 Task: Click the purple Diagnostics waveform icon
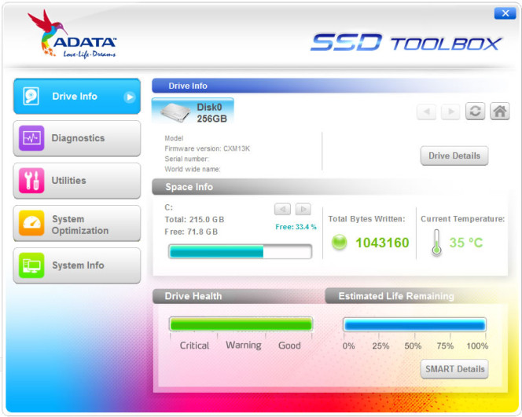pos(31,138)
